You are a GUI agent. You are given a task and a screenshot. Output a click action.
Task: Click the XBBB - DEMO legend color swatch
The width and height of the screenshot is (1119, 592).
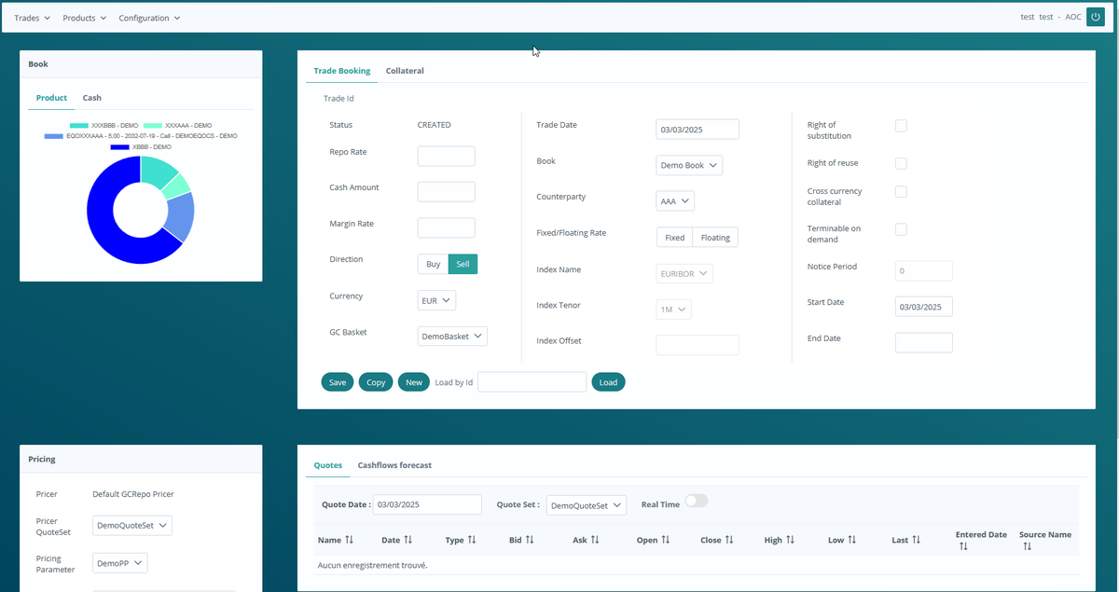point(119,147)
